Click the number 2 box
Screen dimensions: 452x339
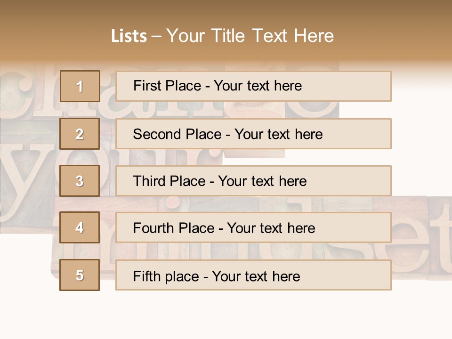[x=80, y=134]
